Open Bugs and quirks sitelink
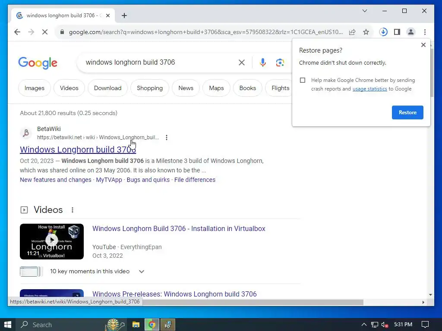The width and height of the screenshot is (442, 331). [148, 180]
